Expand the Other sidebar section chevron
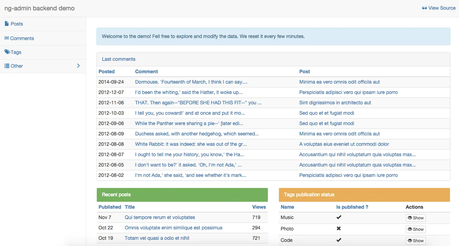Screen dimensions: 459x246 pos(78,66)
